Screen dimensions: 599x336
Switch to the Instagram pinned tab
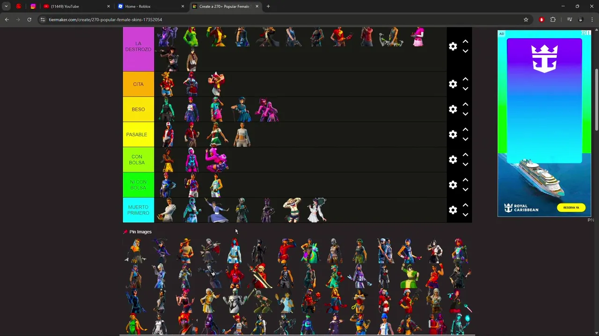point(33,7)
